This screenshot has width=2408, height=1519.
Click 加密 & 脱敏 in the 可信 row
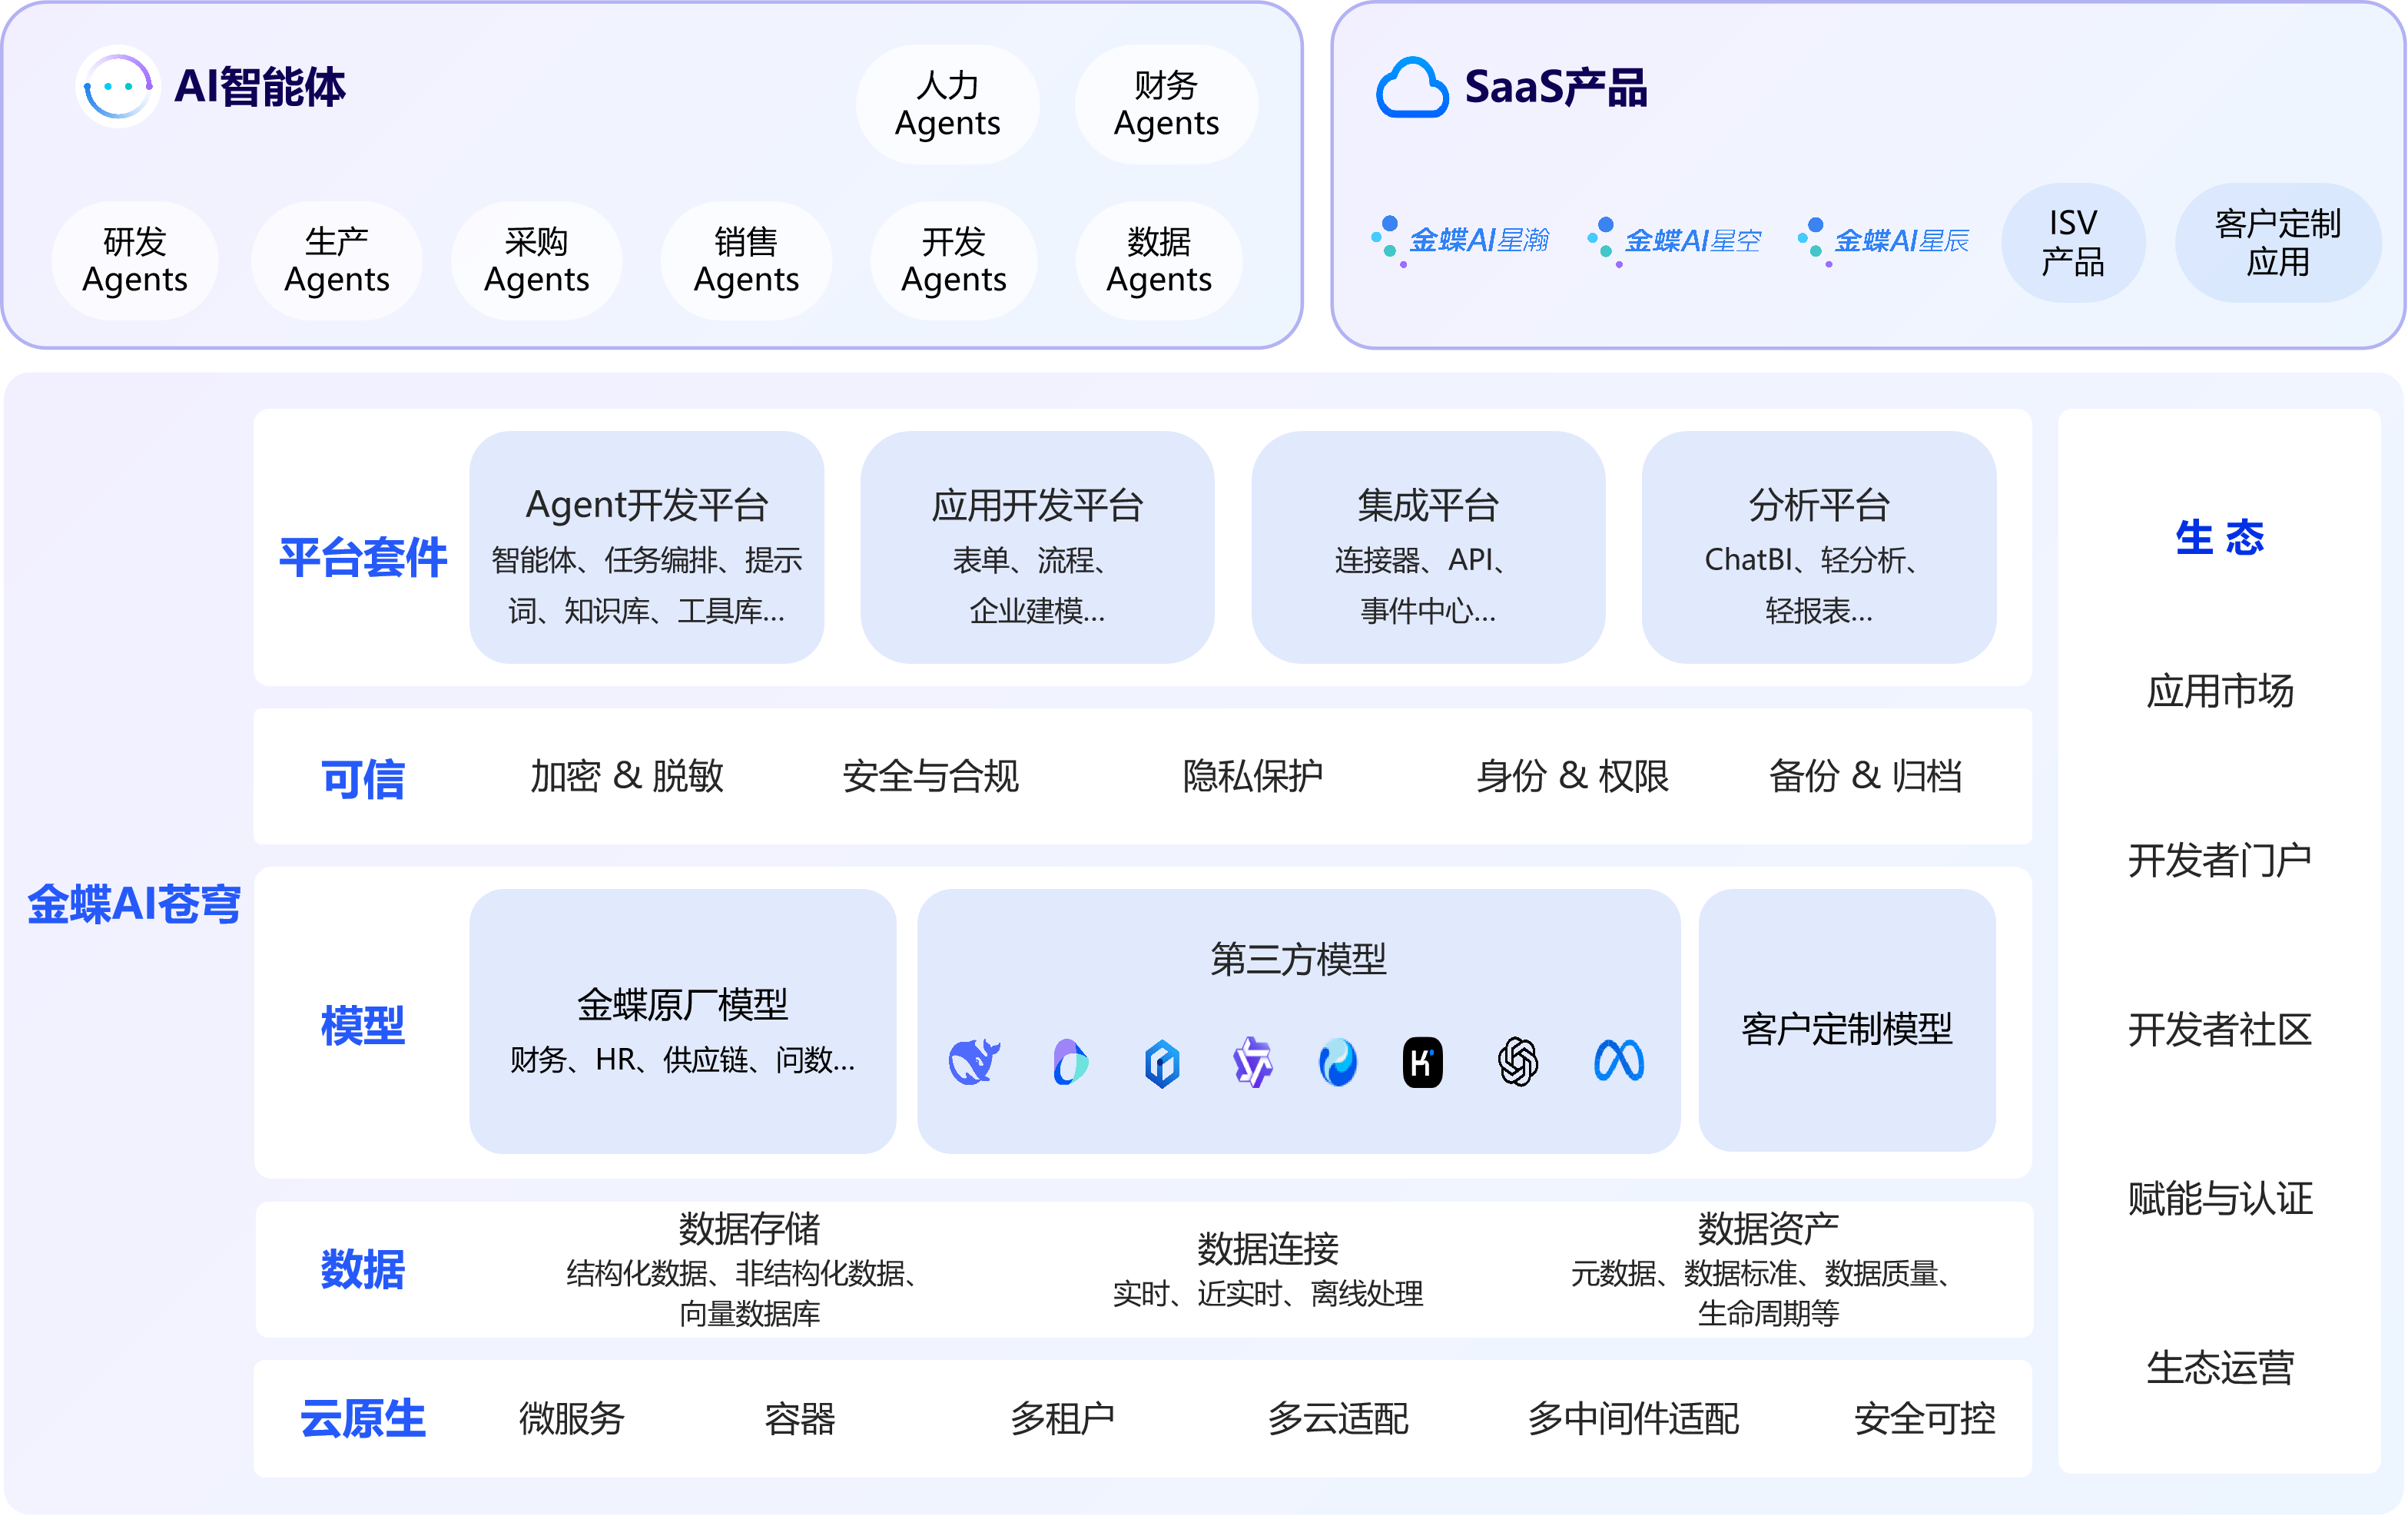click(627, 776)
